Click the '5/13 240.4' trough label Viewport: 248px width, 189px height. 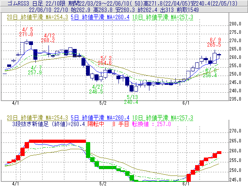point(131,99)
